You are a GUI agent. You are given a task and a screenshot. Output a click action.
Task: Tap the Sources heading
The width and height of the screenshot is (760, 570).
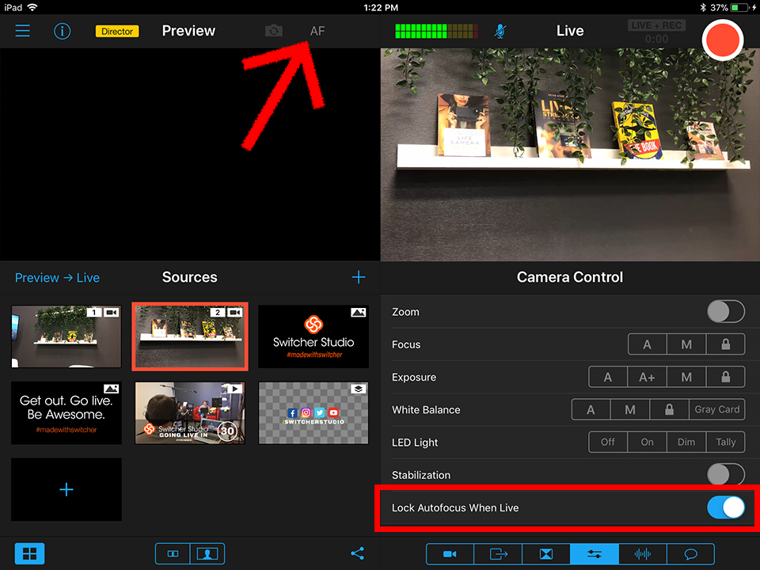[189, 277]
